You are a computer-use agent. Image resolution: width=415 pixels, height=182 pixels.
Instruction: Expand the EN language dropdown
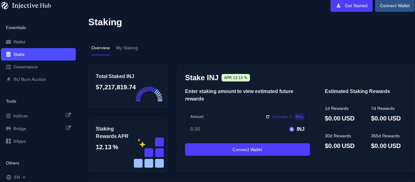(24, 177)
